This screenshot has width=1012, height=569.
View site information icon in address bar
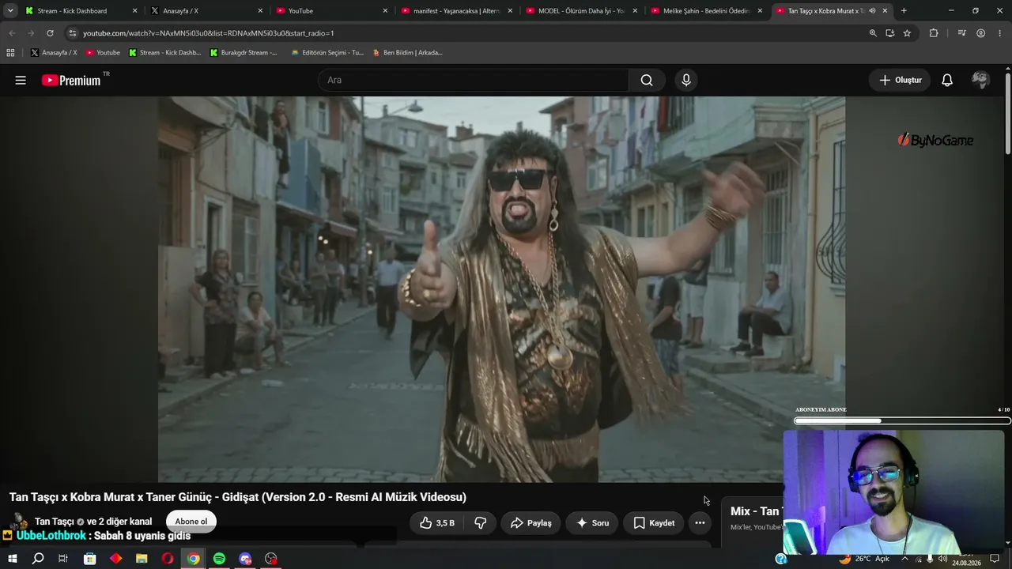coord(73,33)
